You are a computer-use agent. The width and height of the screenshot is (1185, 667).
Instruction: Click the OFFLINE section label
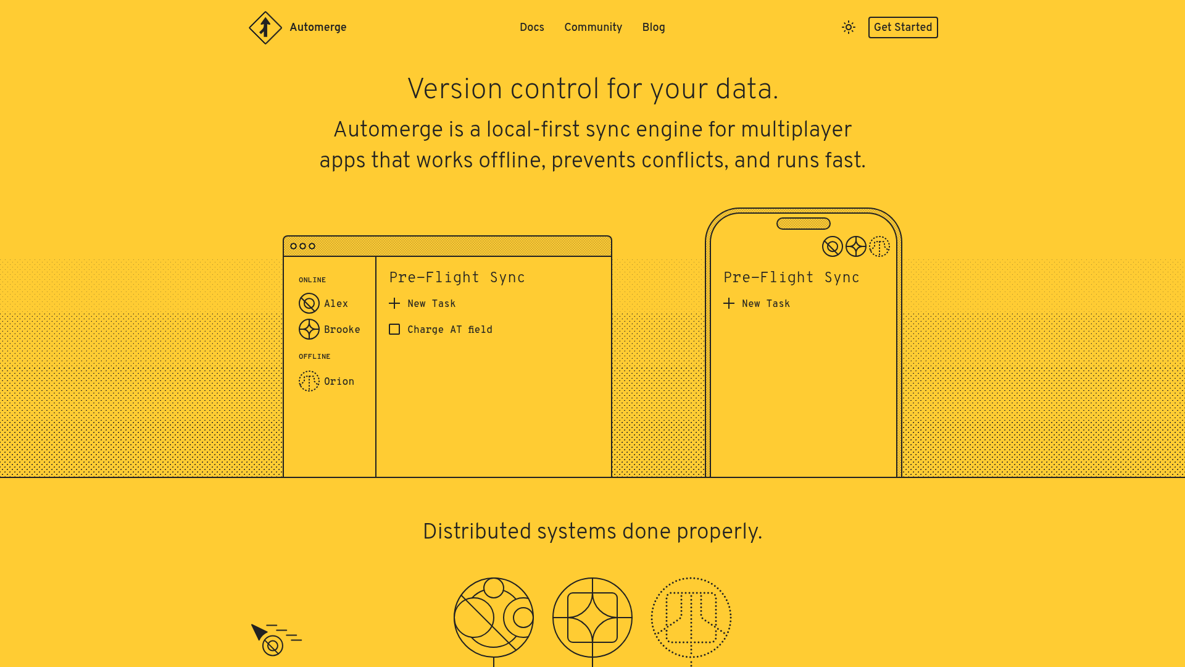click(x=315, y=356)
